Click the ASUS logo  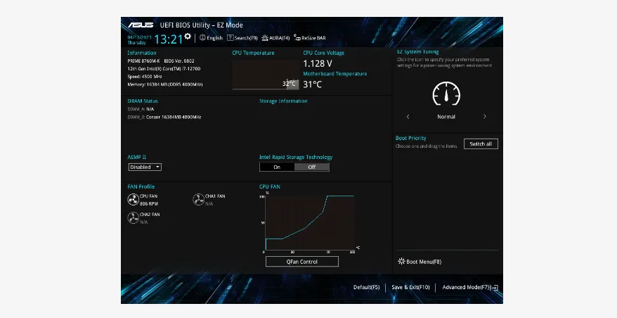point(141,25)
